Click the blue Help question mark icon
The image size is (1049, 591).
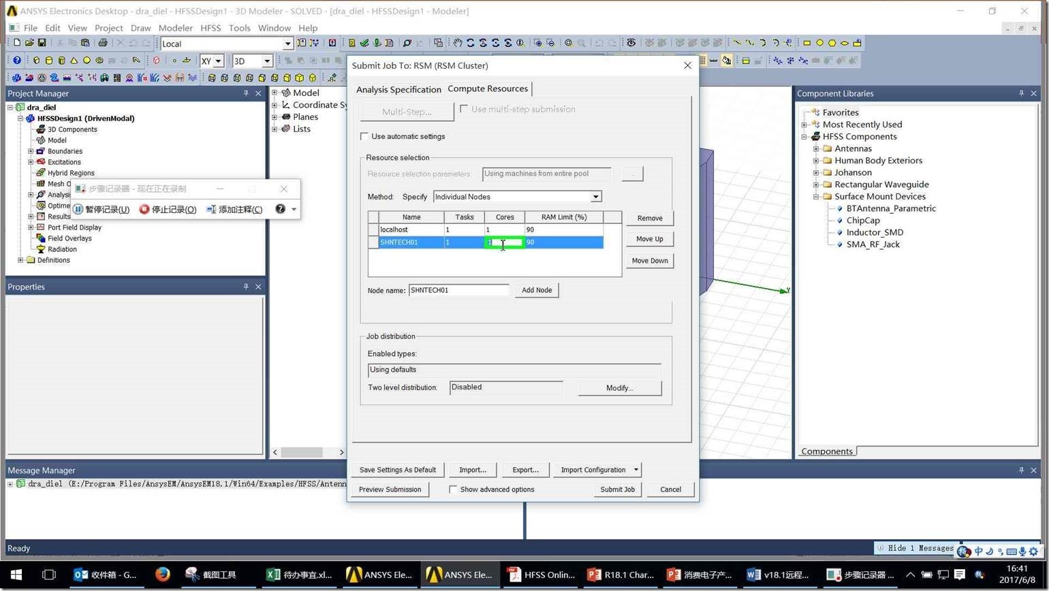pos(17,61)
